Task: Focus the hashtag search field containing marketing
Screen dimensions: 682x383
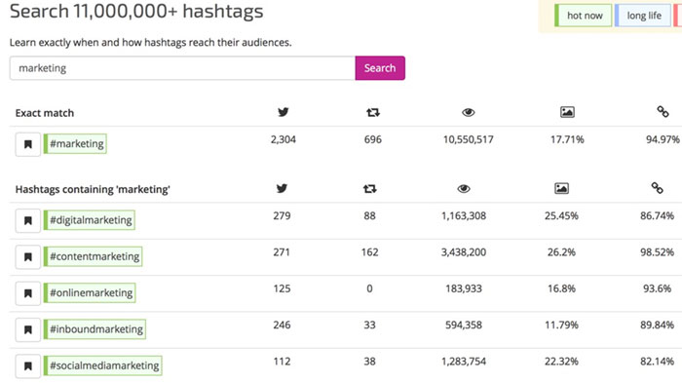Action: tap(182, 68)
